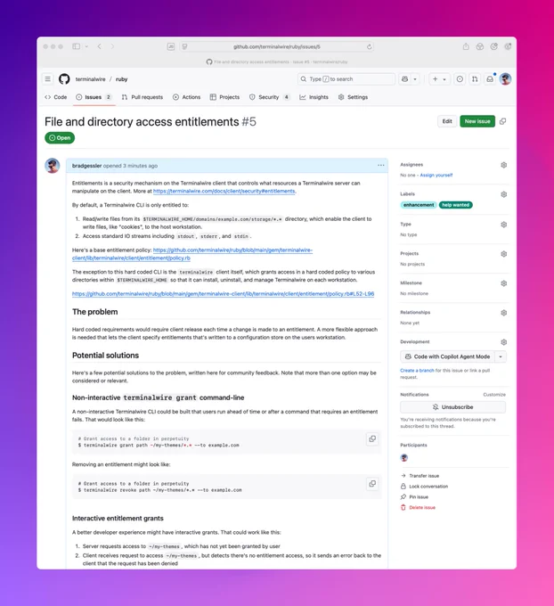Switch to the Issues tab

click(x=94, y=97)
